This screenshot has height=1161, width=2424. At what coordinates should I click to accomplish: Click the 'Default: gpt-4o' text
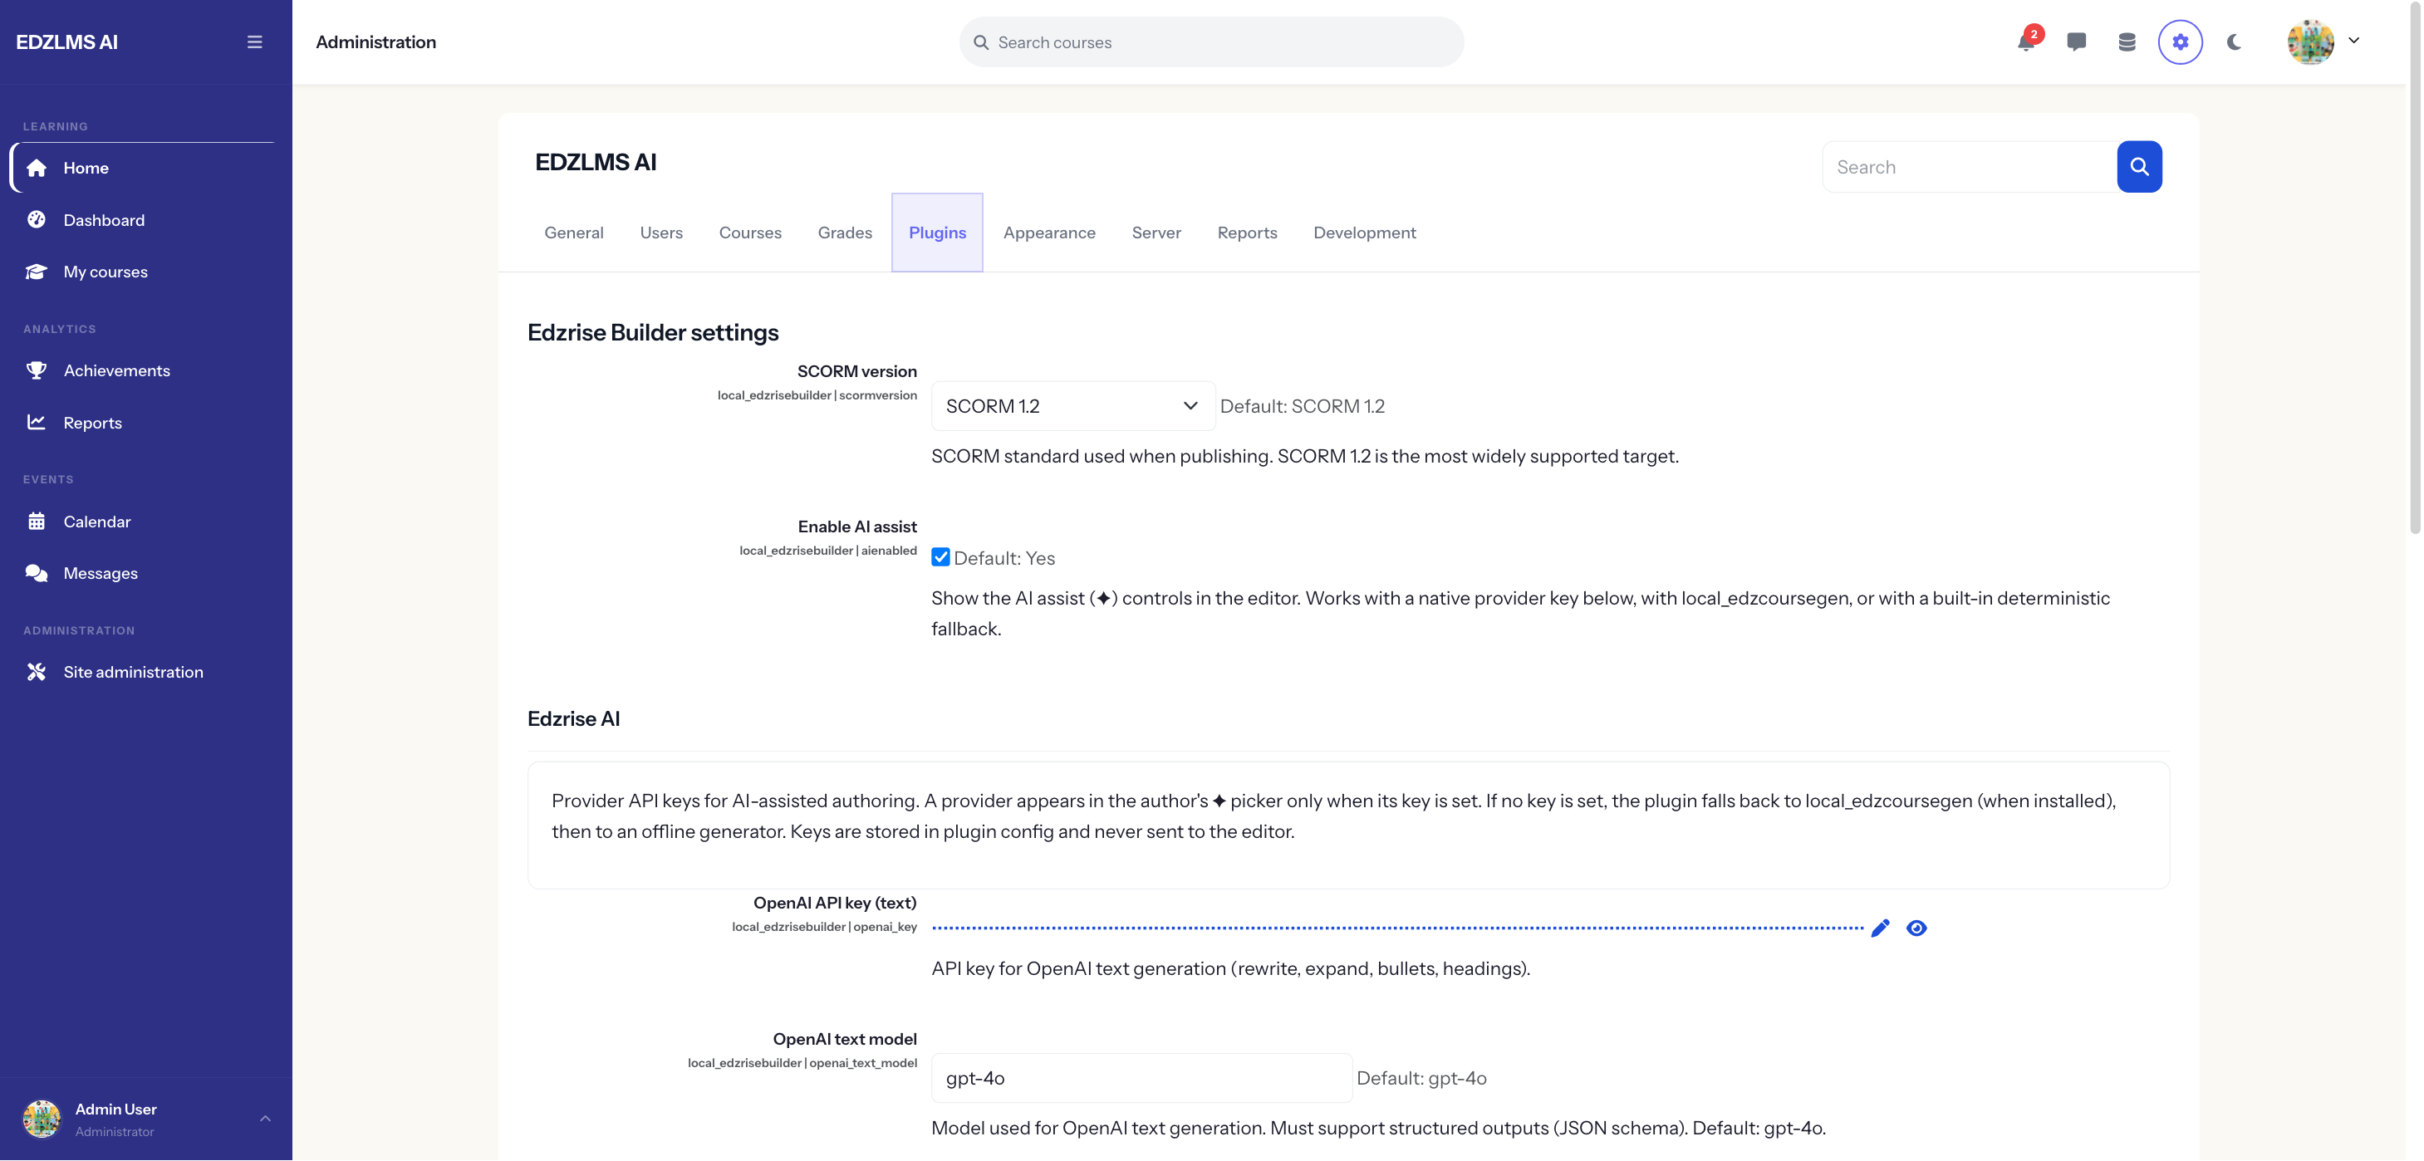[1421, 1077]
